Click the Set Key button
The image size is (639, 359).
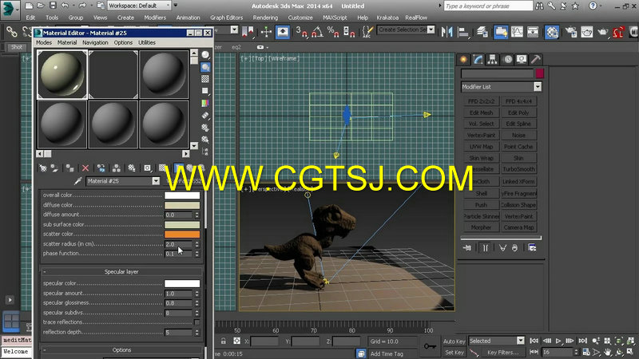(454, 353)
